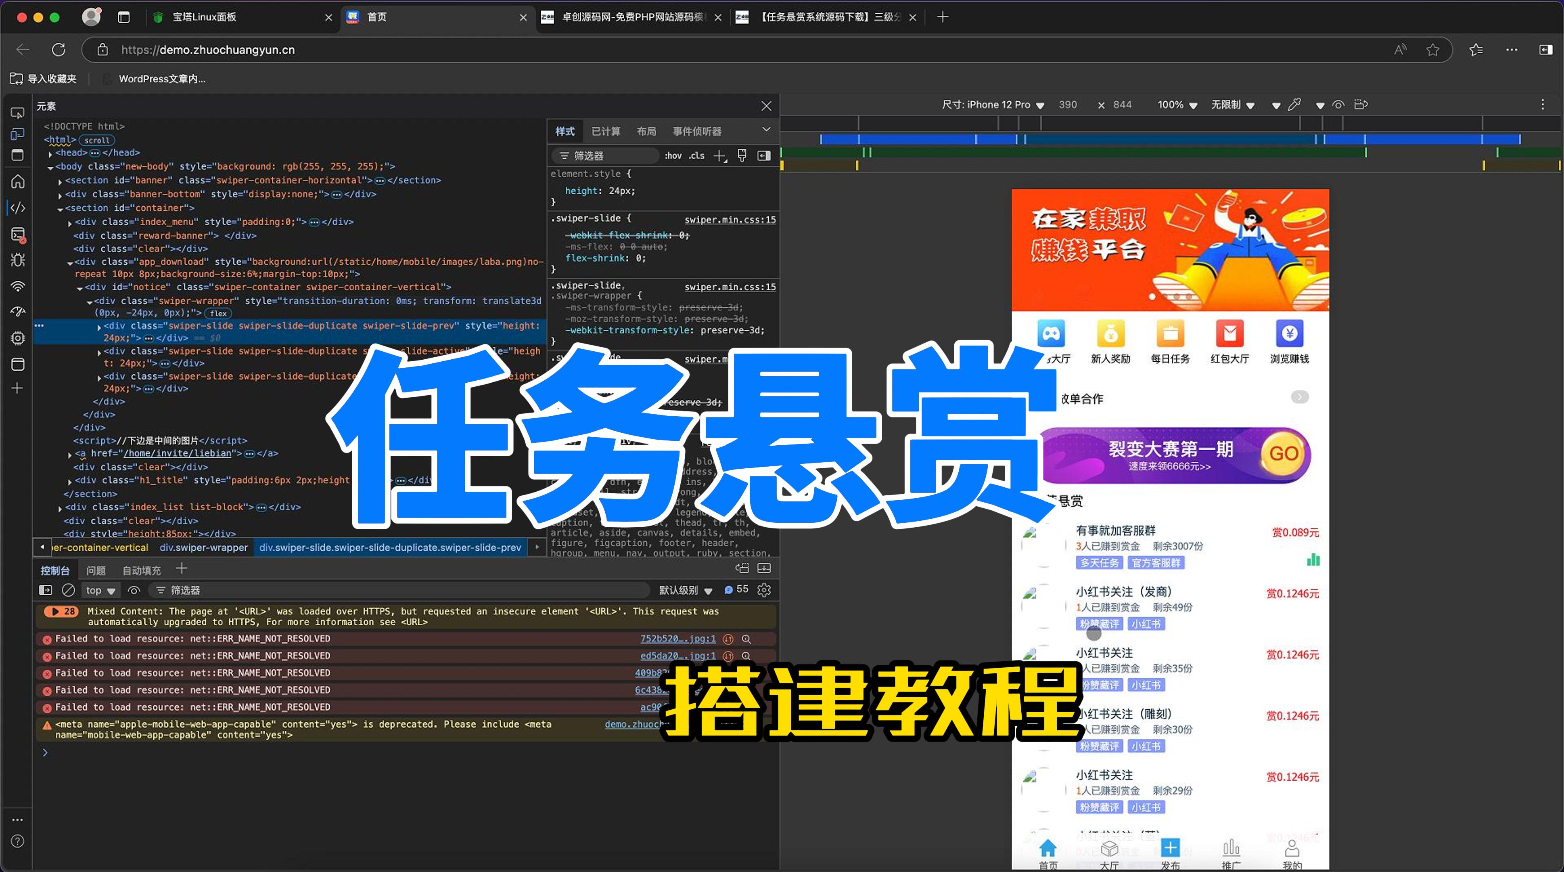1564x872 pixels.
Task: Click the GO button on 裂变大赛 banner
Action: coord(1284,454)
